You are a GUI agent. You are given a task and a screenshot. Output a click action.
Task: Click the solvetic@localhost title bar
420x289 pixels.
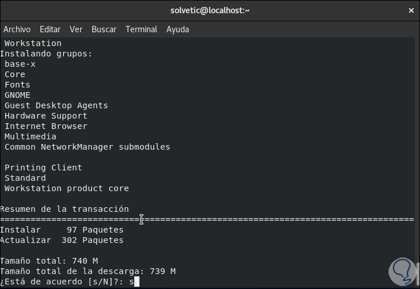point(210,10)
